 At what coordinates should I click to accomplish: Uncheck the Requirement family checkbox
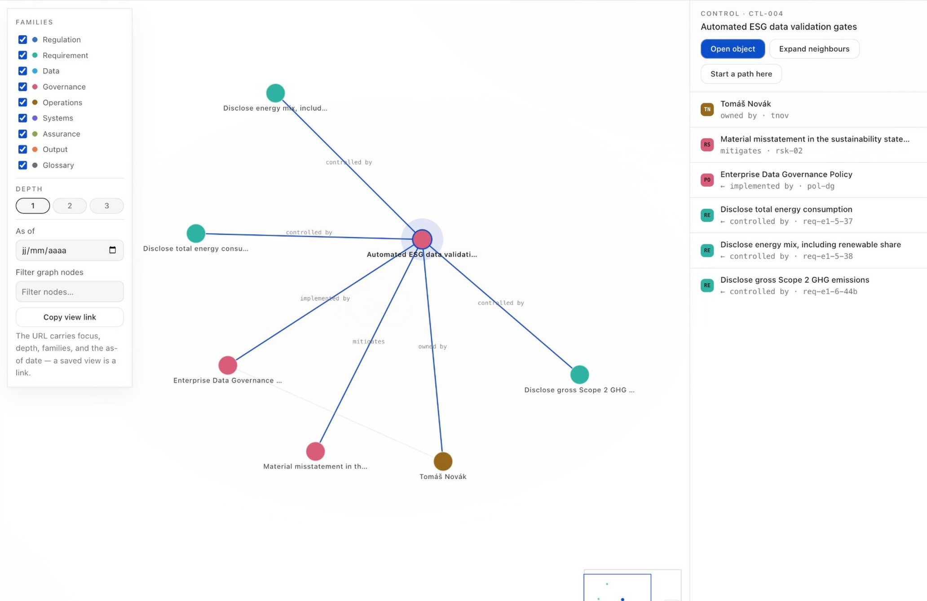coord(22,55)
